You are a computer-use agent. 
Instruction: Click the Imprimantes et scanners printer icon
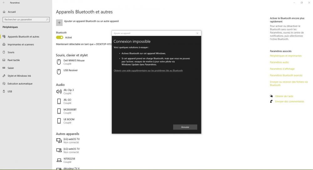[x=4, y=44]
